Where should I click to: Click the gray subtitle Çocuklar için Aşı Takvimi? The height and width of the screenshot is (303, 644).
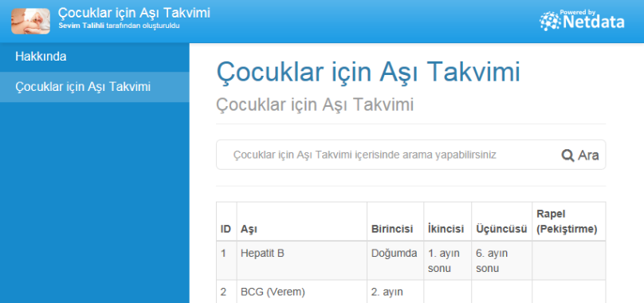pyautogui.click(x=315, y=104)
